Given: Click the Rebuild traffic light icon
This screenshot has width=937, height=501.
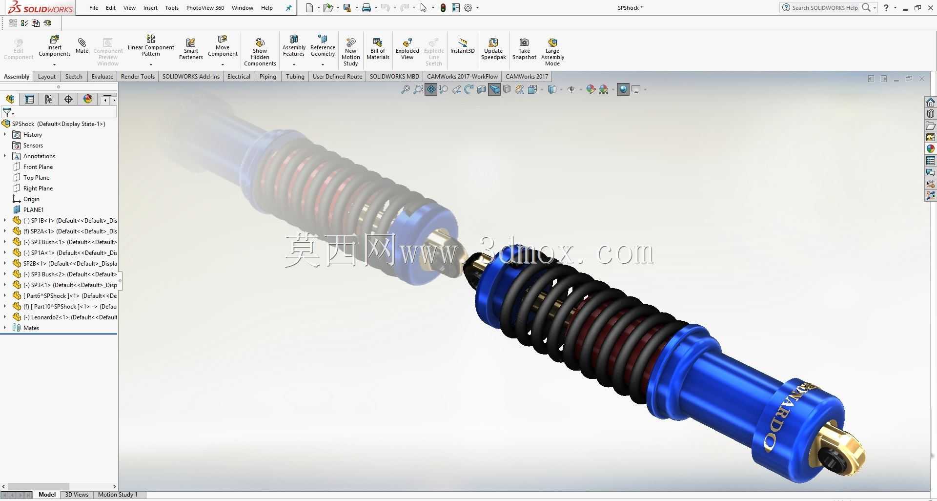Looking at the screenshot, I should point(443,8).
